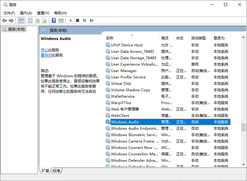Click the Start Service play icon
Screen dimensions: 247x181
[71, 20]
